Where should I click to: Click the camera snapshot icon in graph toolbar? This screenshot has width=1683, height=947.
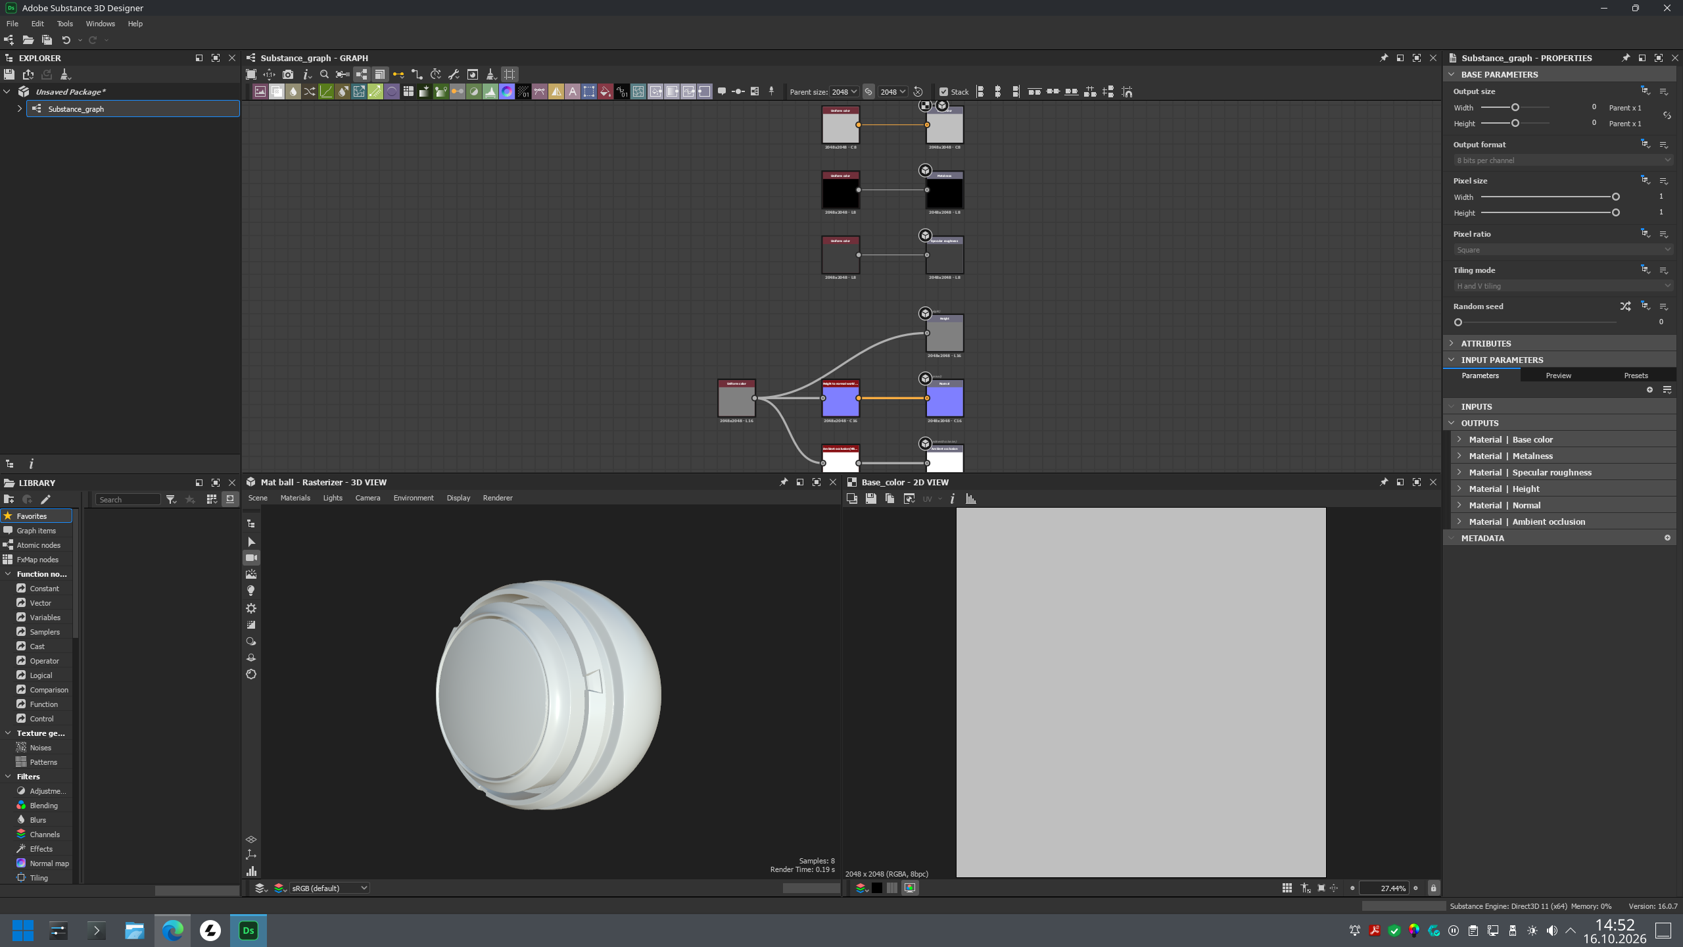288,74
